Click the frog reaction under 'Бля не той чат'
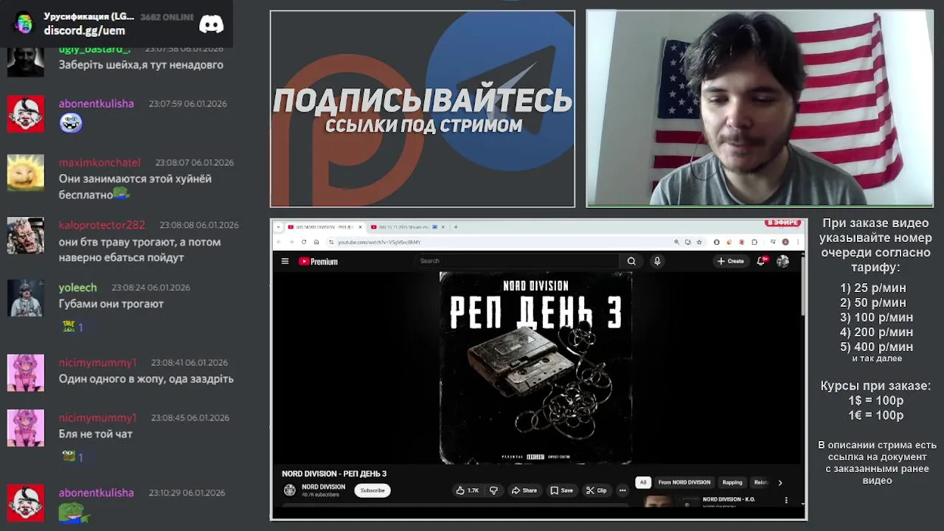The width and height of the screenshot is (944, 531). point(72,457)
